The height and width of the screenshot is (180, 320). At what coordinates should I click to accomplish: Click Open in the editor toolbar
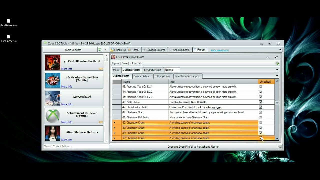tap(115, 63)
